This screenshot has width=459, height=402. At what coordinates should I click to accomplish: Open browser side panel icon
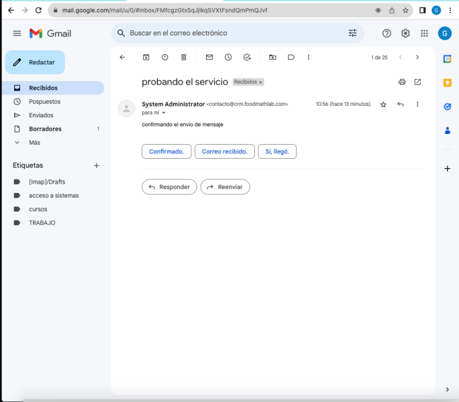(422, 11)
